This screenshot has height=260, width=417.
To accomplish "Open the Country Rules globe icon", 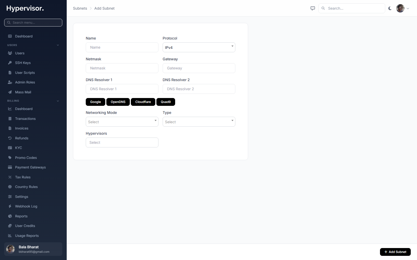I will [10, 187].
